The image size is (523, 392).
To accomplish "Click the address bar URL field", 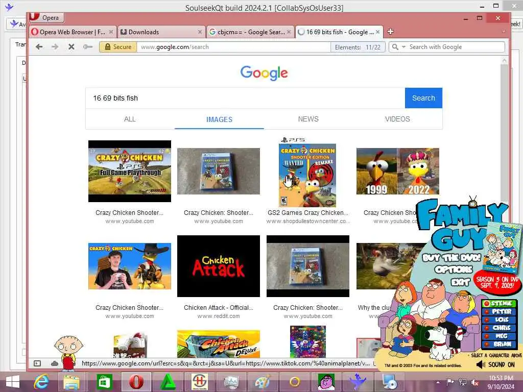I will pos(233,47).
